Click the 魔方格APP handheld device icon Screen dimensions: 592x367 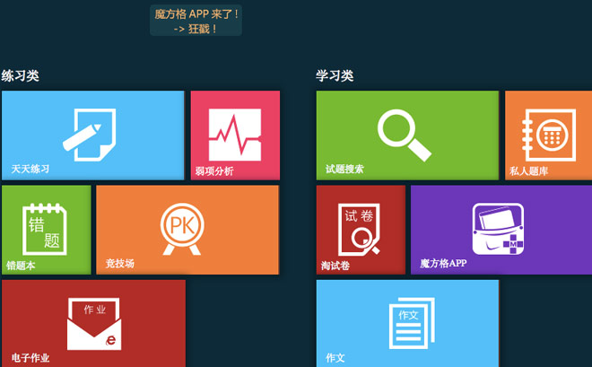click(498, 229)
